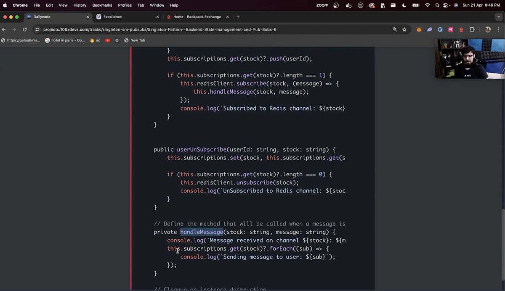Open the 'hotel in paris' Google bookmark

65,40
